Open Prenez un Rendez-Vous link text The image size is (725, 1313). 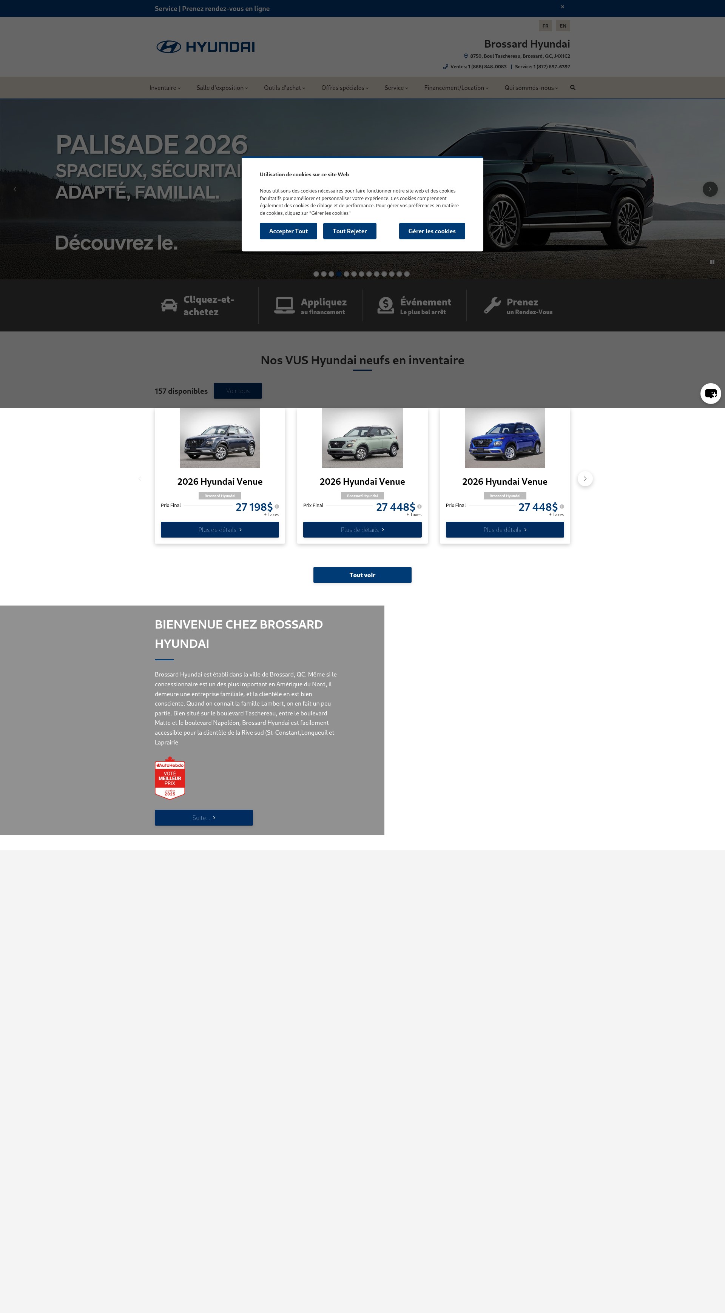pyautogui.click(x=529, y=306)
